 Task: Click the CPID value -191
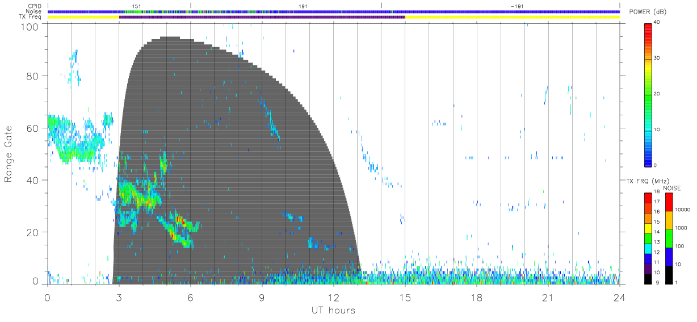(x=517, y=6)
